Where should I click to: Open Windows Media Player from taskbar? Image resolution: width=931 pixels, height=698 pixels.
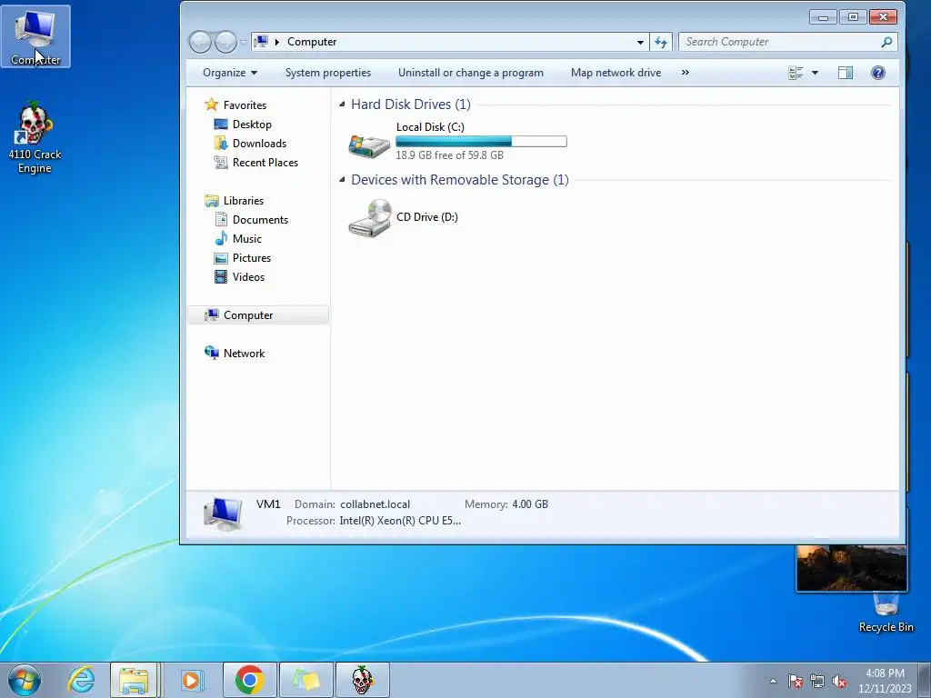pos(191,680)
